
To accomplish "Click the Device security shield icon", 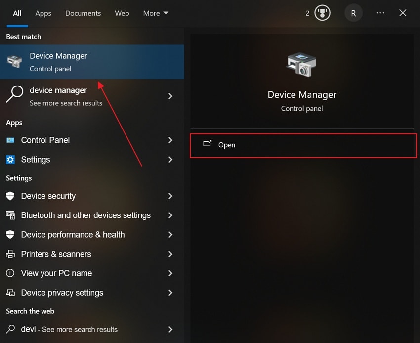I will coord(10,196).
